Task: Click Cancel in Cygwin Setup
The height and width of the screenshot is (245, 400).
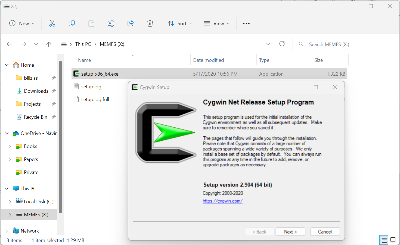Action: click(325, 232)
